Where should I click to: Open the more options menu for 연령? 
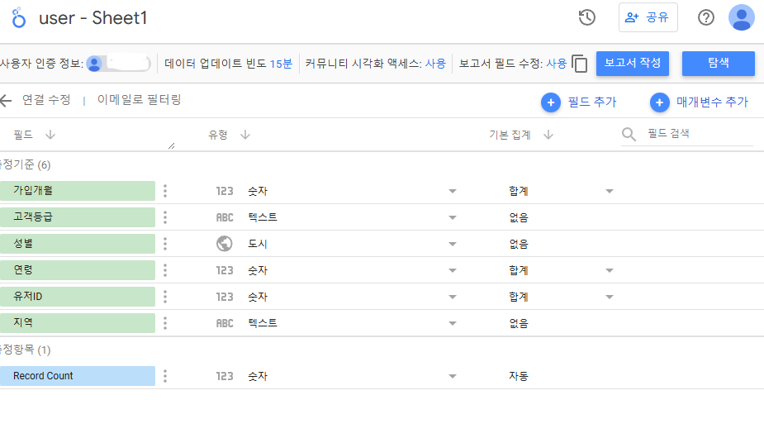pos(165,269)
